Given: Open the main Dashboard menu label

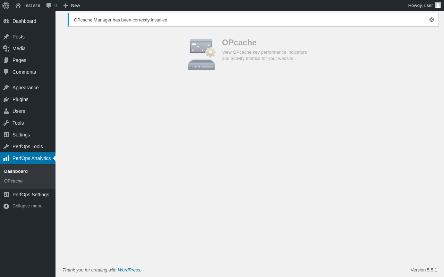Looking at the screenshot, I should [x=24, y=21].
